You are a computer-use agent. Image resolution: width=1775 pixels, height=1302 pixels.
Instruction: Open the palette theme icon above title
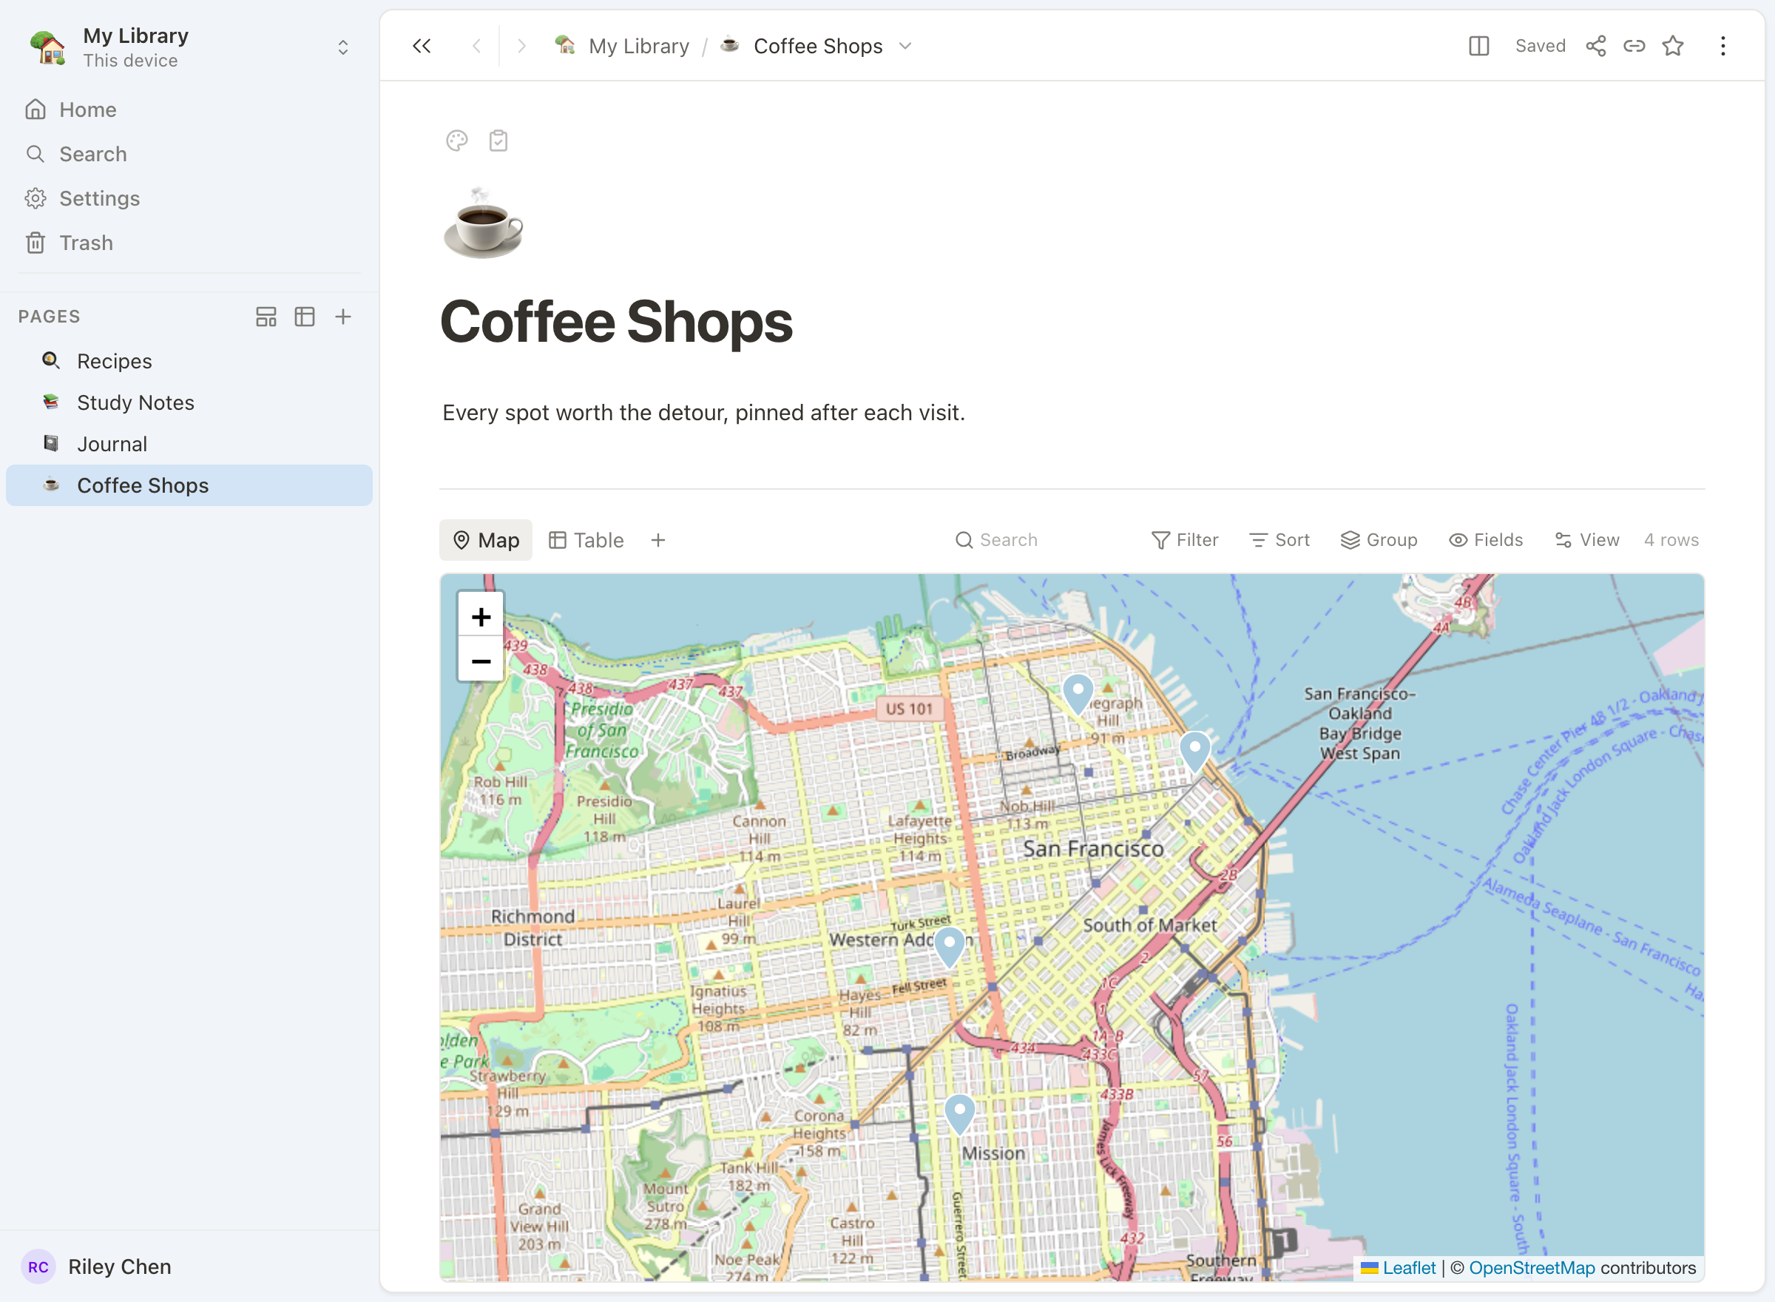(457, 141)
